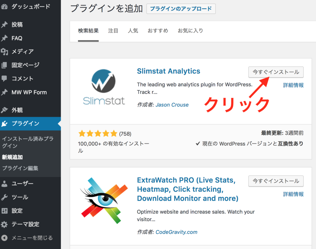The width and height of the screenshot is (316, 249).
Task: Switch to the 注目 tab
Action: click(x=113, y=31)
